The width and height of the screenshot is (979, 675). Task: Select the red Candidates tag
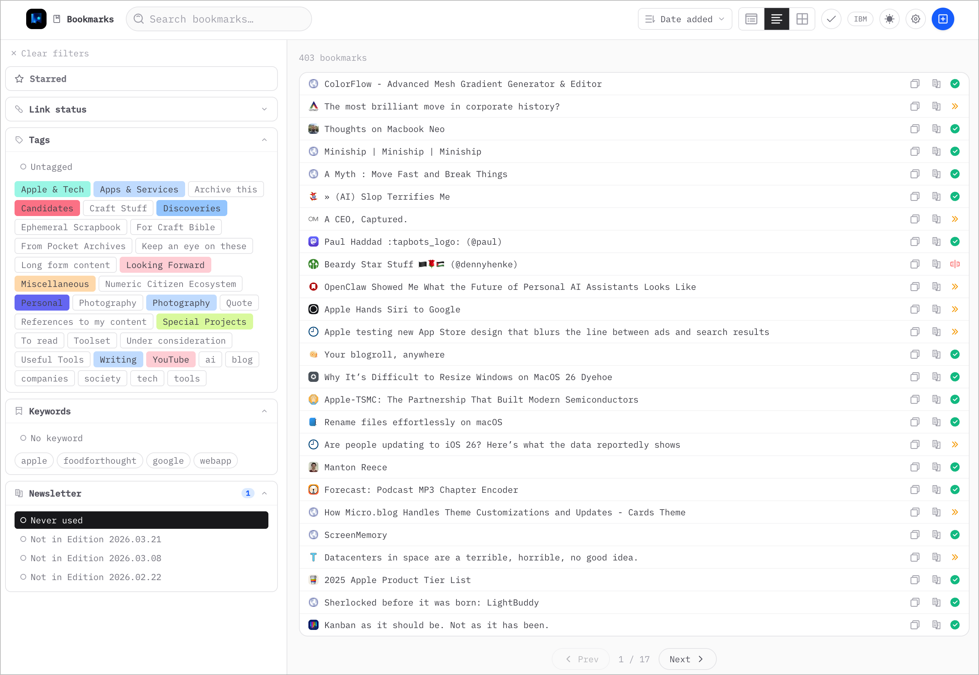pyautogui.click(x=47, y=208)
